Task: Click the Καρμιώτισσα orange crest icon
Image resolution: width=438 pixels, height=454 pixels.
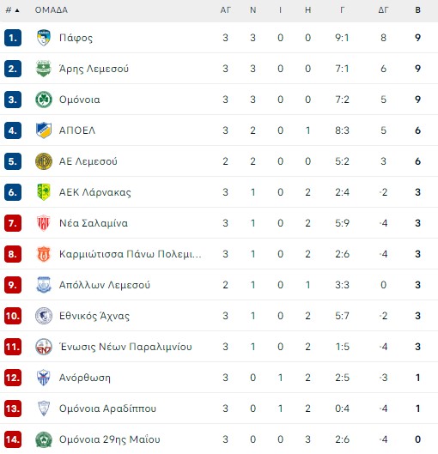Action: click(44, 254)
